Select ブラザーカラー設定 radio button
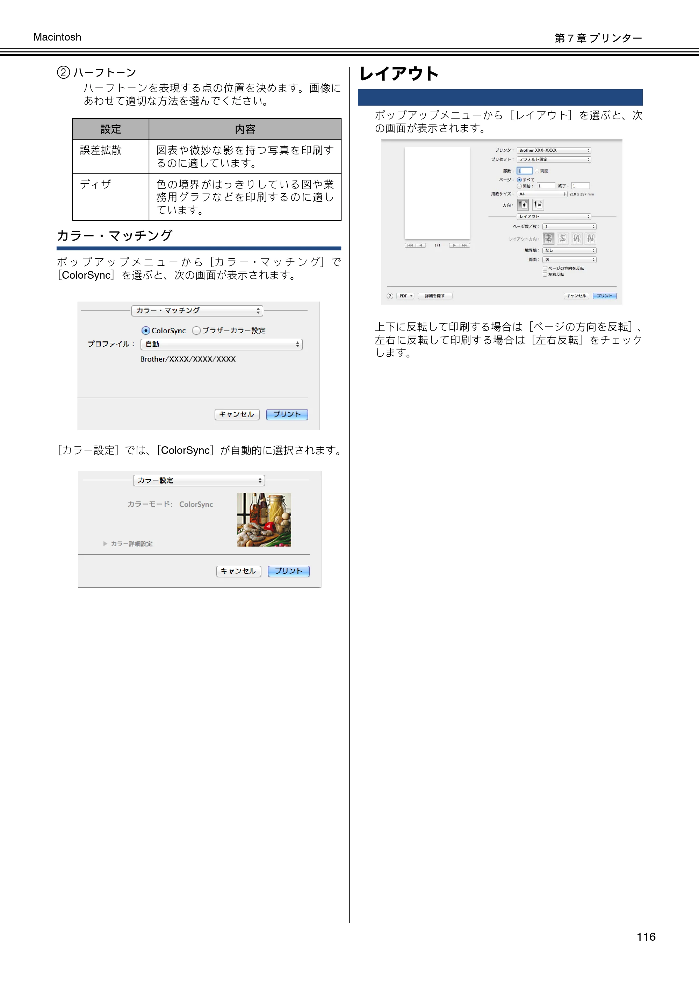 click(196, 331)
